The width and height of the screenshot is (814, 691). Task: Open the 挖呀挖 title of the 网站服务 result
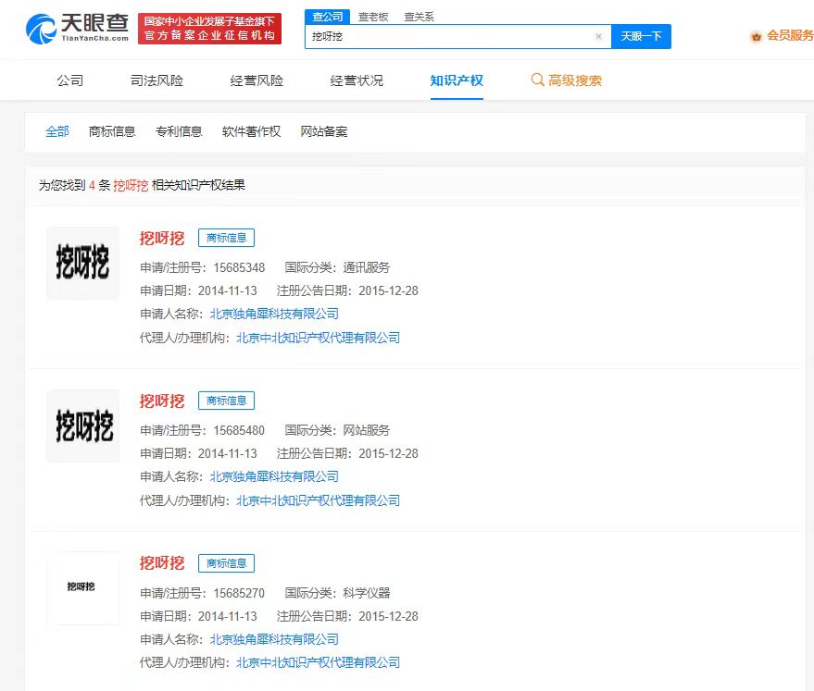[162, 401]
